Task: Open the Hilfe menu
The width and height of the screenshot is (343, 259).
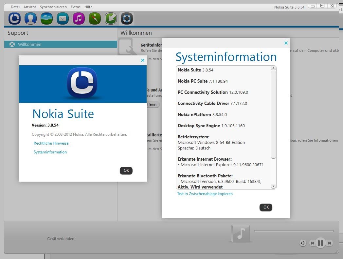Action: (88, 7)
